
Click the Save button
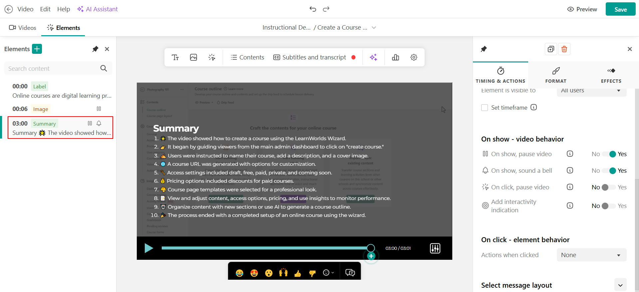pos(620,9)
